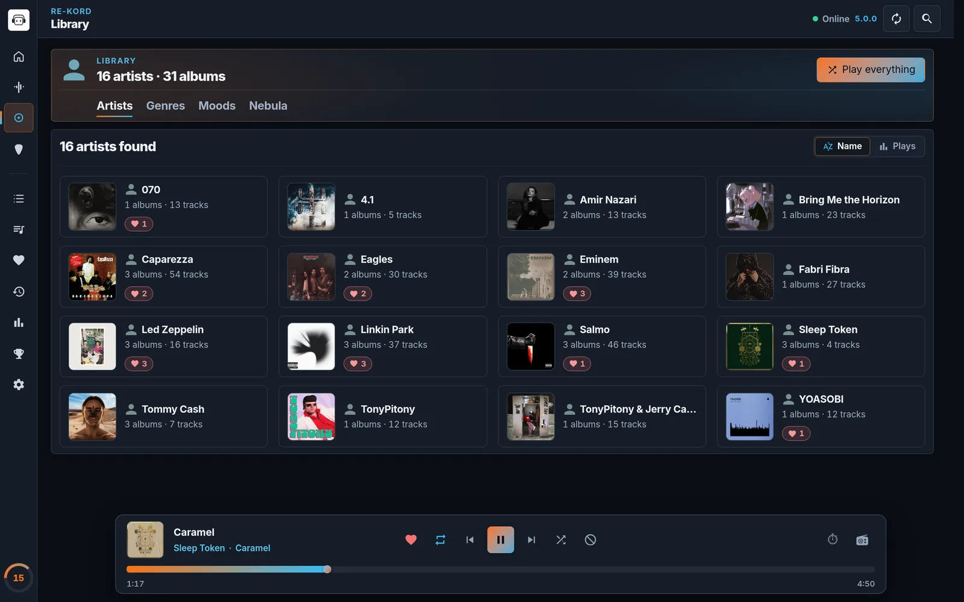Open the sleep timer in the player
The height and width of the screenshot is (602, 964).
point(833,539)
